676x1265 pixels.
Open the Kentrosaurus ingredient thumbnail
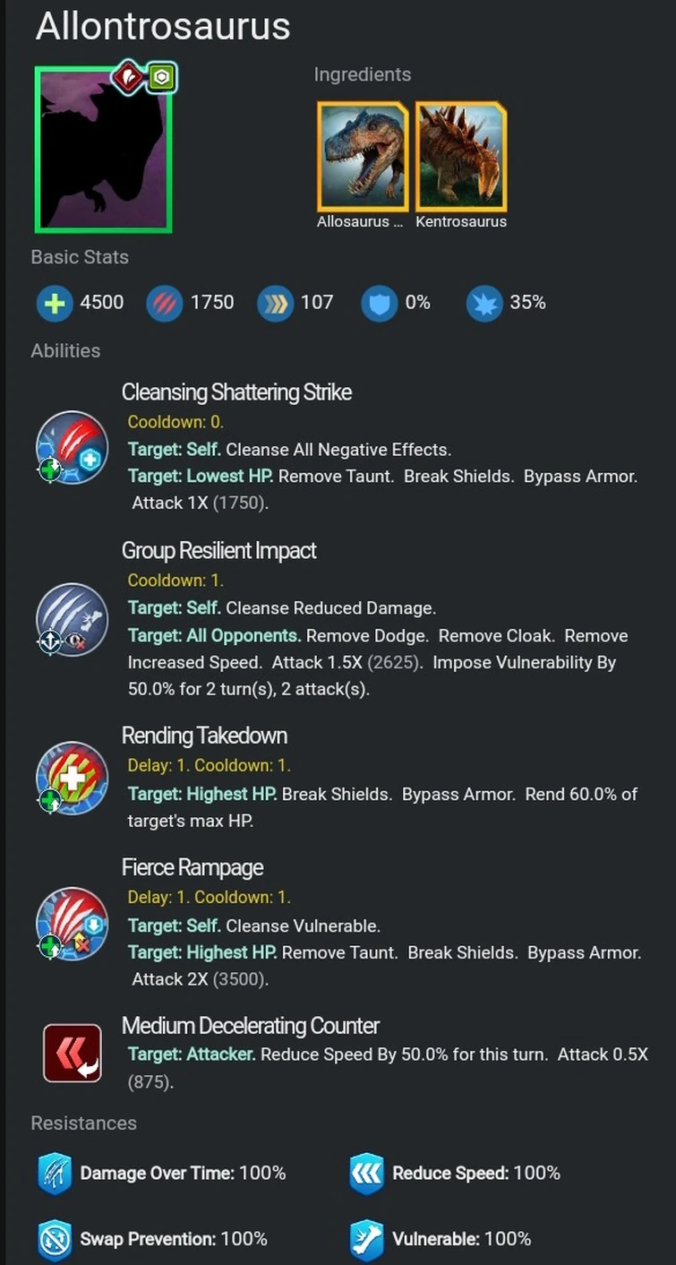[x=461, y=158]
